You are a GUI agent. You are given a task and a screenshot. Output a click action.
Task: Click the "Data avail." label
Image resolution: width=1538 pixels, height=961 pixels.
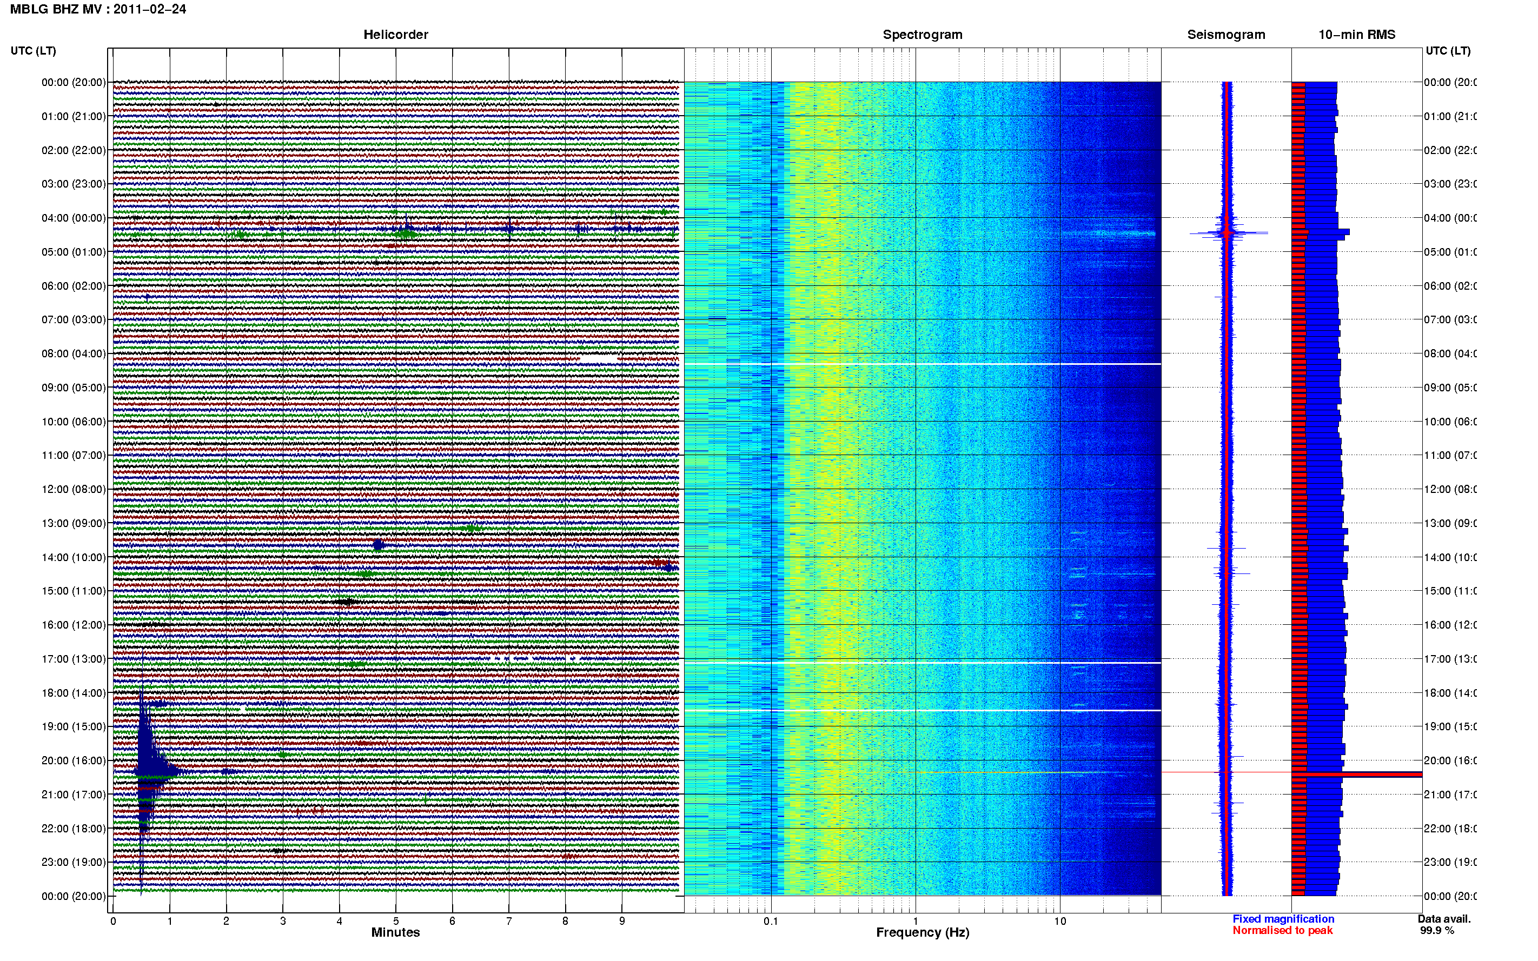click(x=1444, y=919)
